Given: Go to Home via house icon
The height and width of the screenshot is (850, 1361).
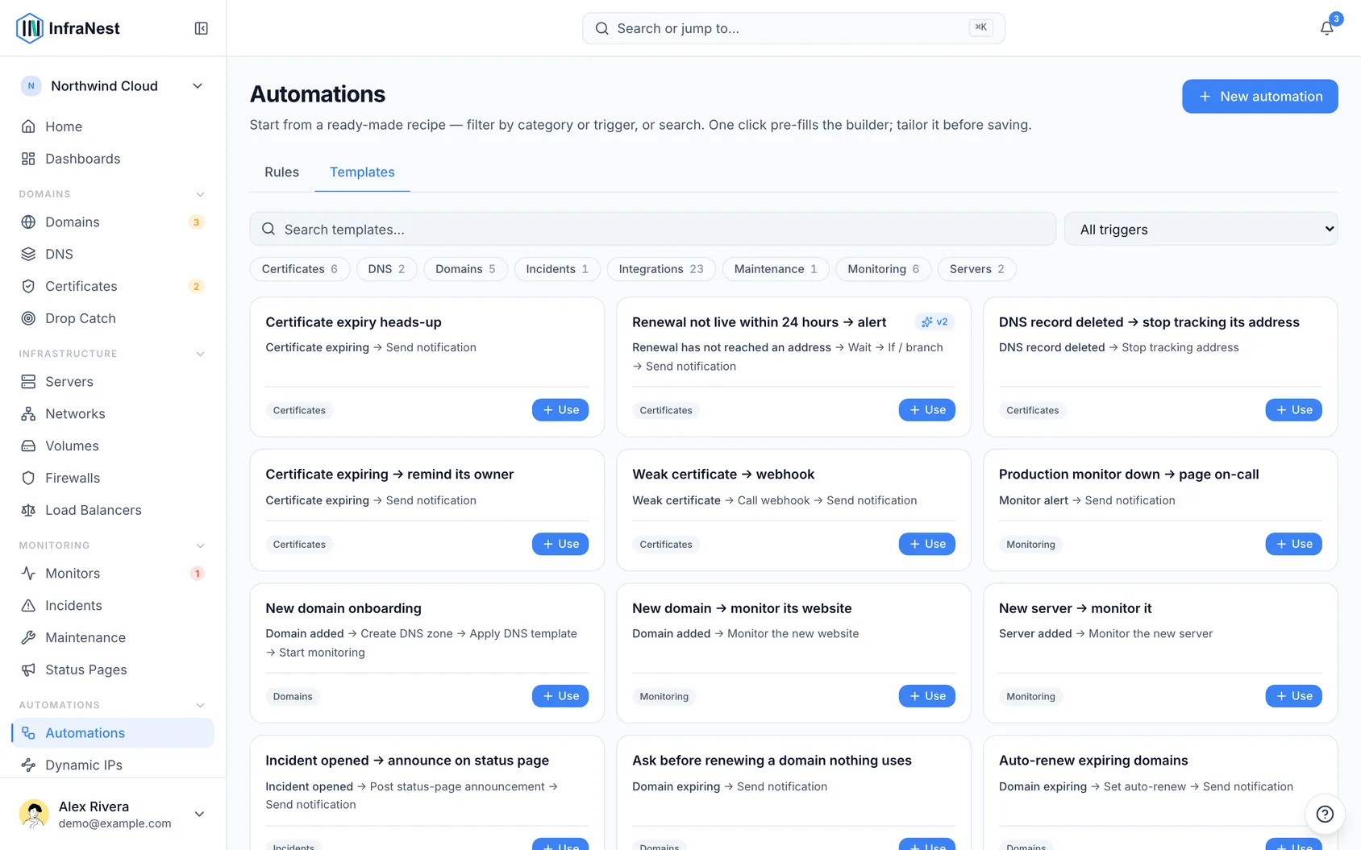Looking at the screenshot, I should coord(28,126).
